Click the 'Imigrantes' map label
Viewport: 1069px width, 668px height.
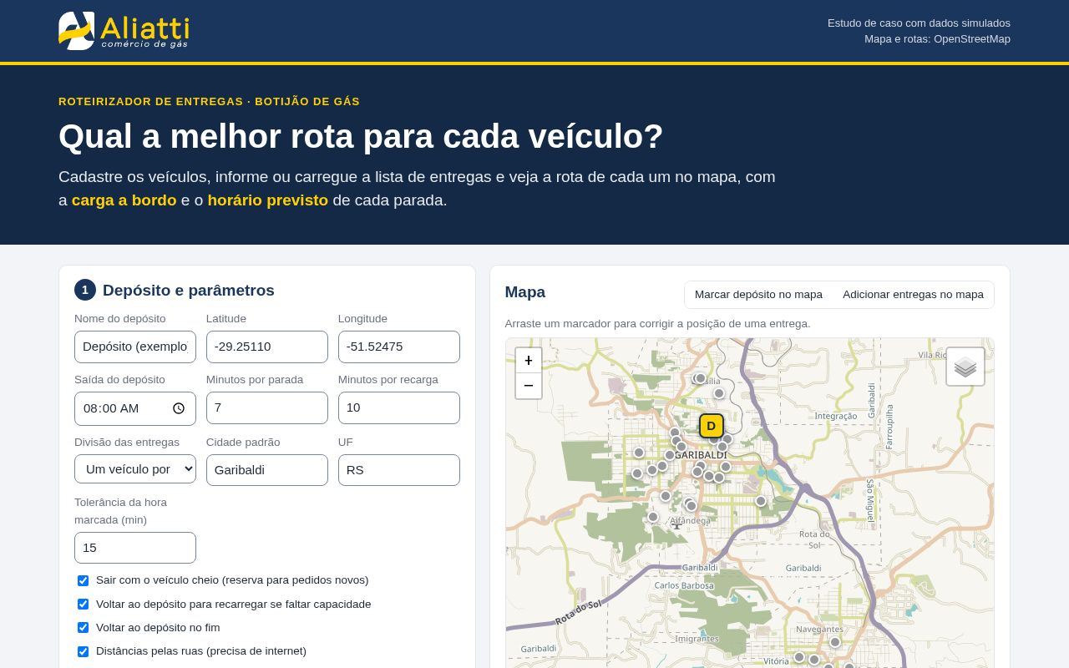[x=697, y=639]
